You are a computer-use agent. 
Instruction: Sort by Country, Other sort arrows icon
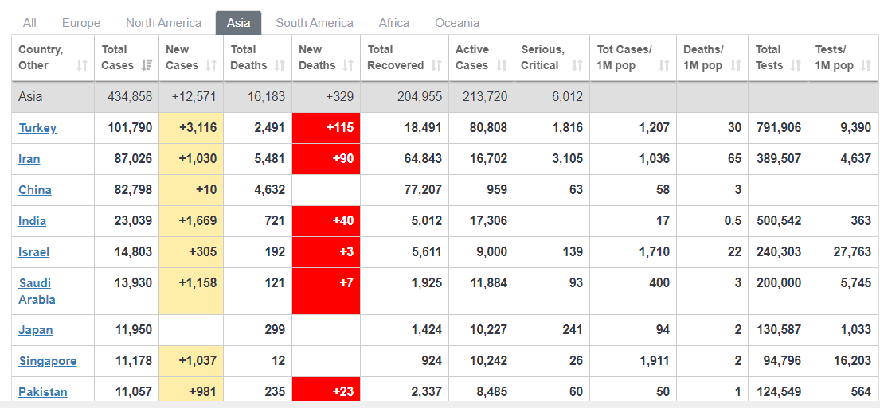(82, 65)
